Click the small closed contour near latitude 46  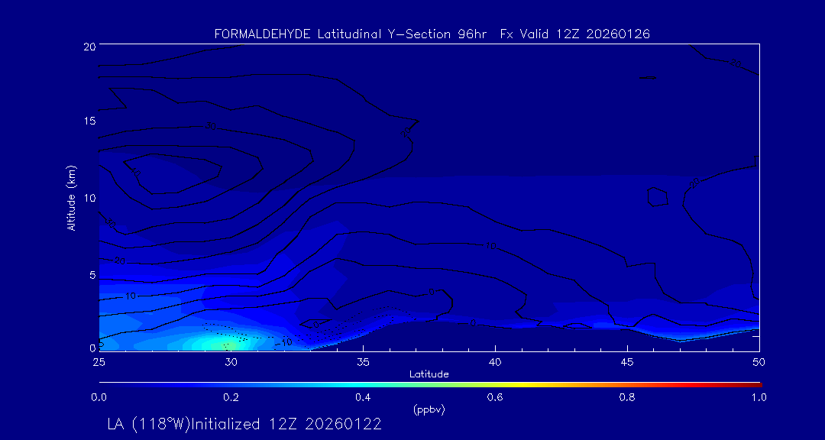click(x=657, y=197)
